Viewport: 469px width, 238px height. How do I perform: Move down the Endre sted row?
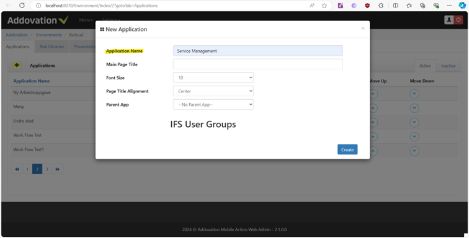[414, 122]
